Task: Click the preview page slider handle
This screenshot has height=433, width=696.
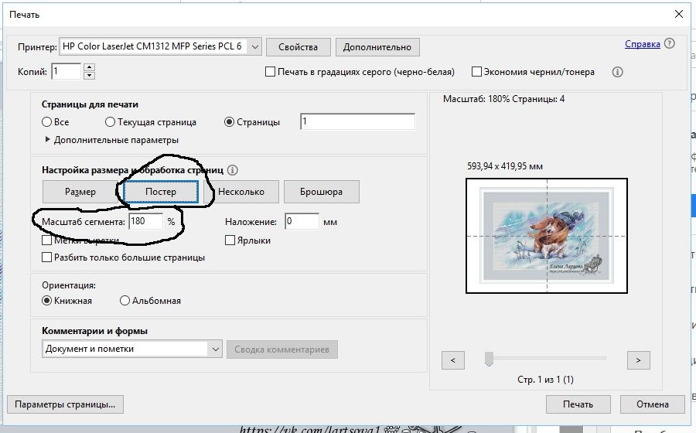Action: (489, 359)
